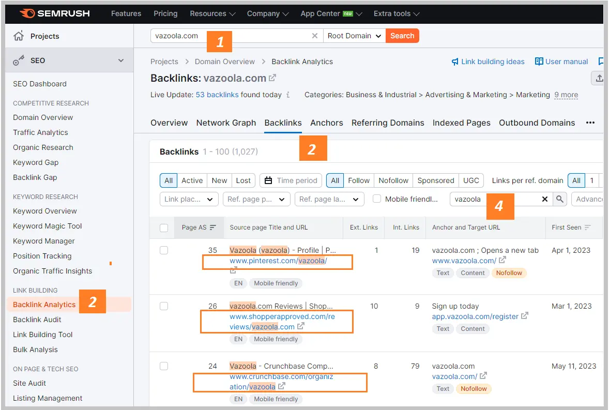Expand the Company menu

pyautogui.click(x=268, y=13)
